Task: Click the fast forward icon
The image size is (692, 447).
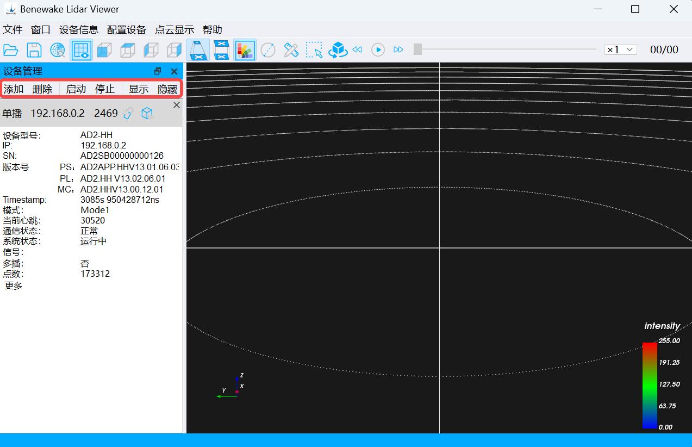Action: click(398, 49)
